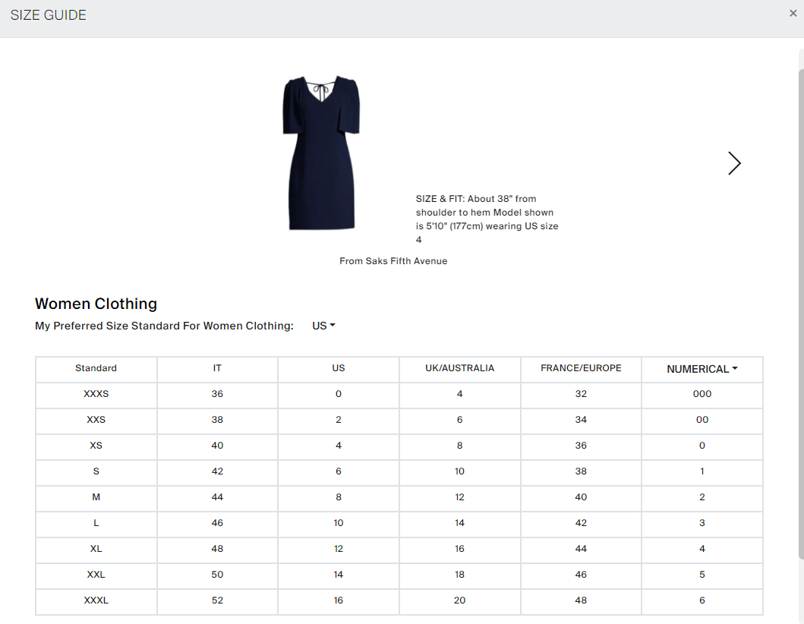804x624 pixels.
Task: Select the 'Standard' column header
Action: coord(96,368)
